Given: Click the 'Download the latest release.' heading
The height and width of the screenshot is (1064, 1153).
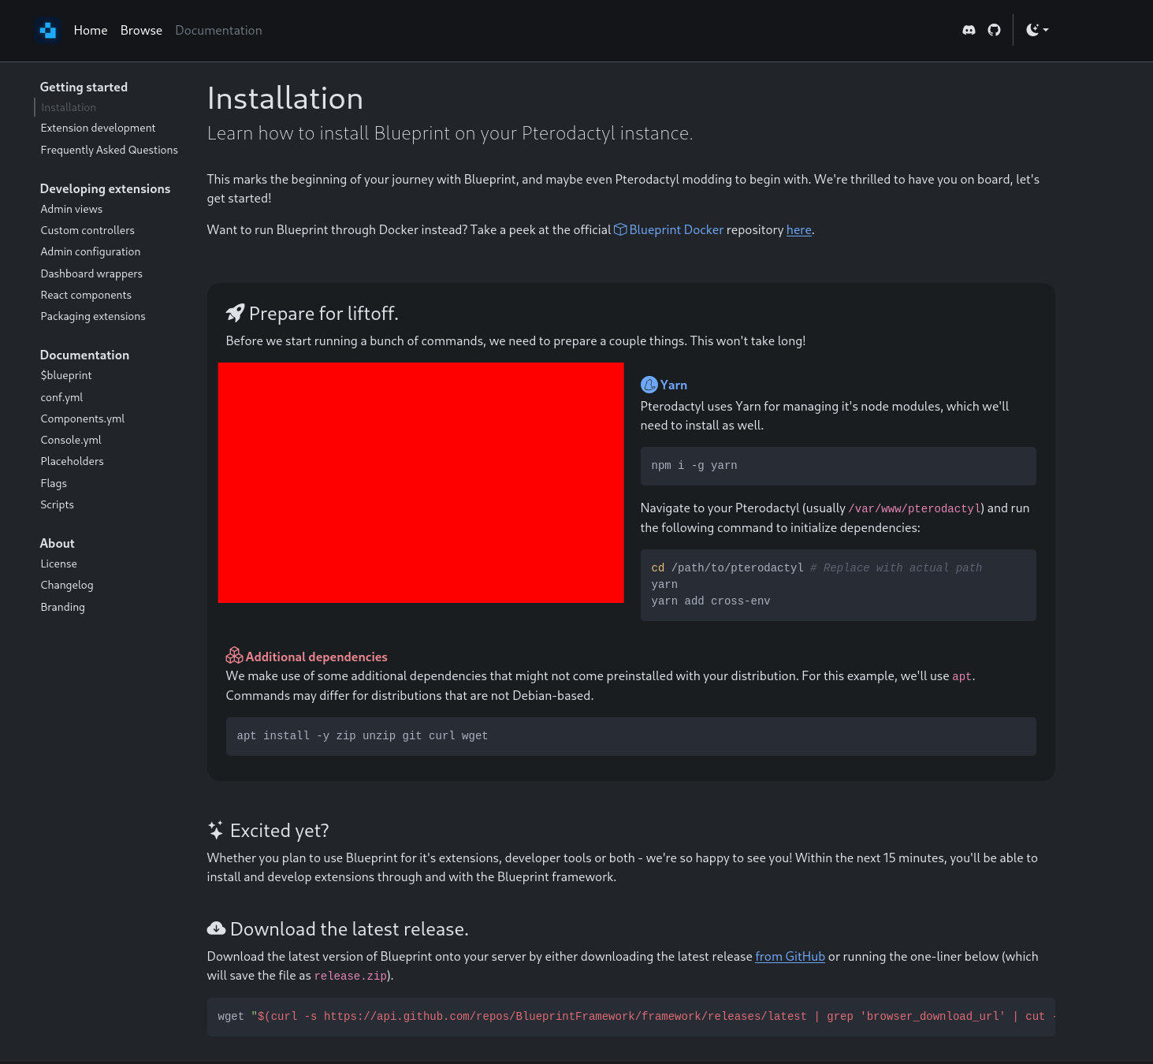Looking at the screenshot, I should tap(349, 928).
